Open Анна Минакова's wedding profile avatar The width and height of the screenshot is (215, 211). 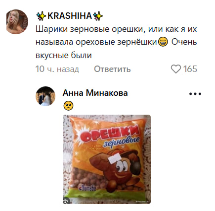(45, 96)
